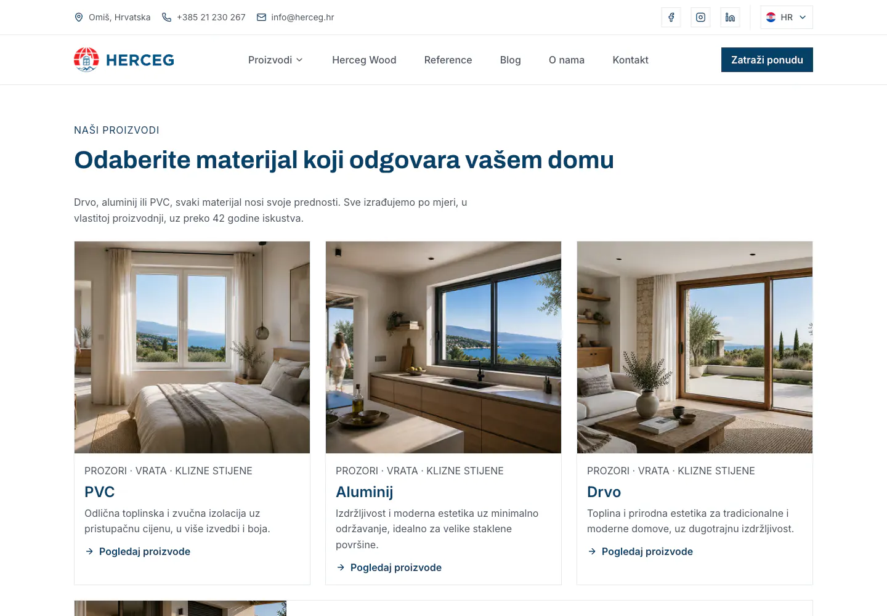Go to the Herceg Wood page
This screenshot has height=616, width=887.
point(364,60)
